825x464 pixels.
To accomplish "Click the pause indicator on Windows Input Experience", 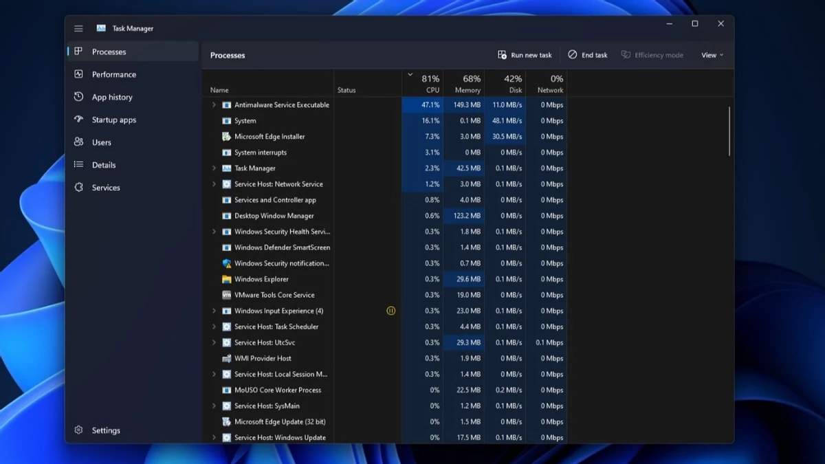I will tap(391, 311).
